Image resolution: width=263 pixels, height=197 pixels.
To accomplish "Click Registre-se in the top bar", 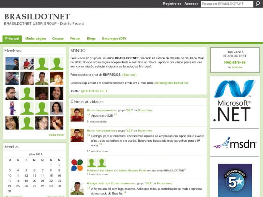I will coord(172,4).
